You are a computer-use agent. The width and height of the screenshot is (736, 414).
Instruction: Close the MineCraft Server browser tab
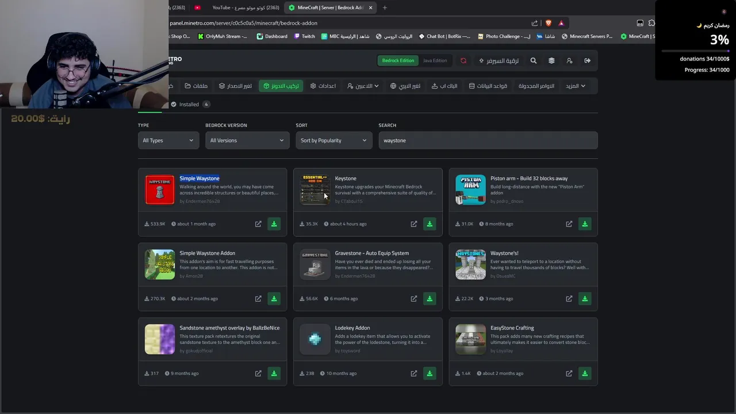tap(371, 7)
